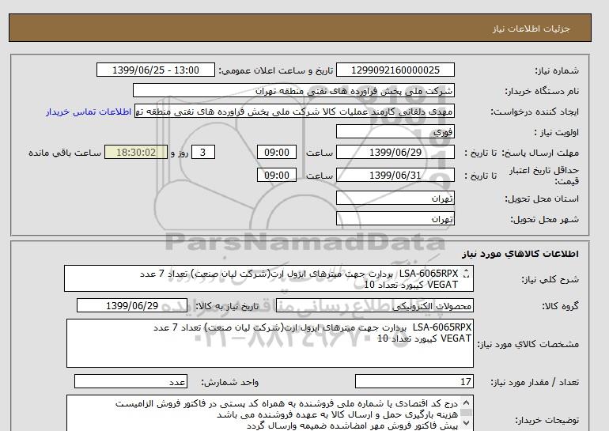Click the label گروه کالا

click(561, 306)
